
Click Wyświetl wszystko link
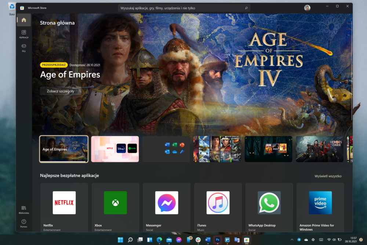[328, 176]
